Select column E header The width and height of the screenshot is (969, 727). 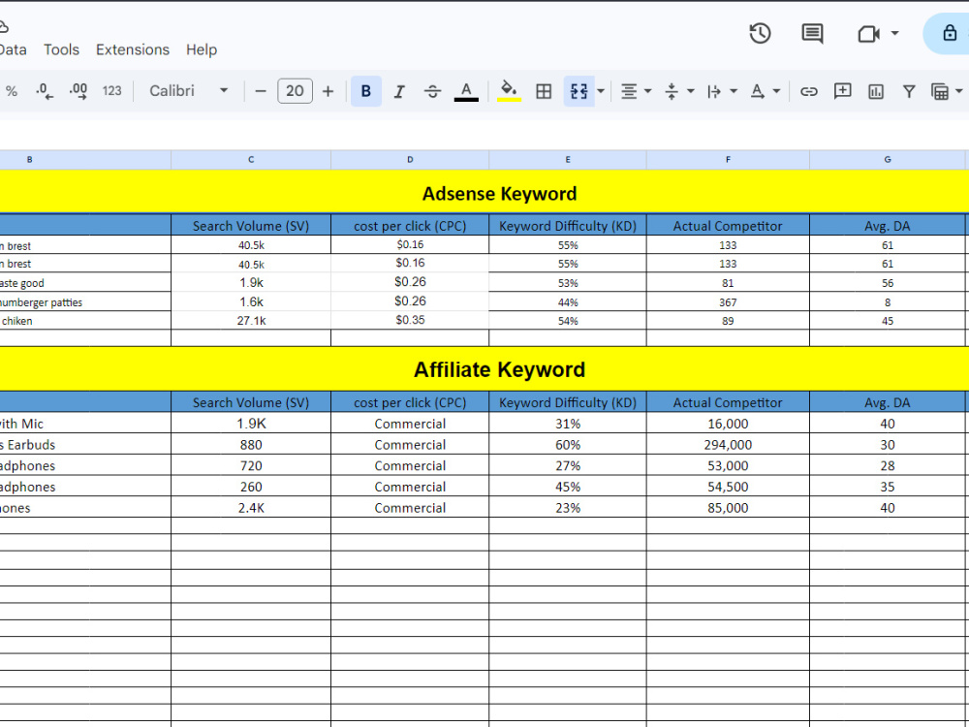(x=568, y=160)
